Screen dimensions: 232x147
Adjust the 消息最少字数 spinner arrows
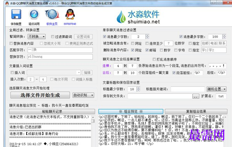pyautogui.click(x=147, y=37)
